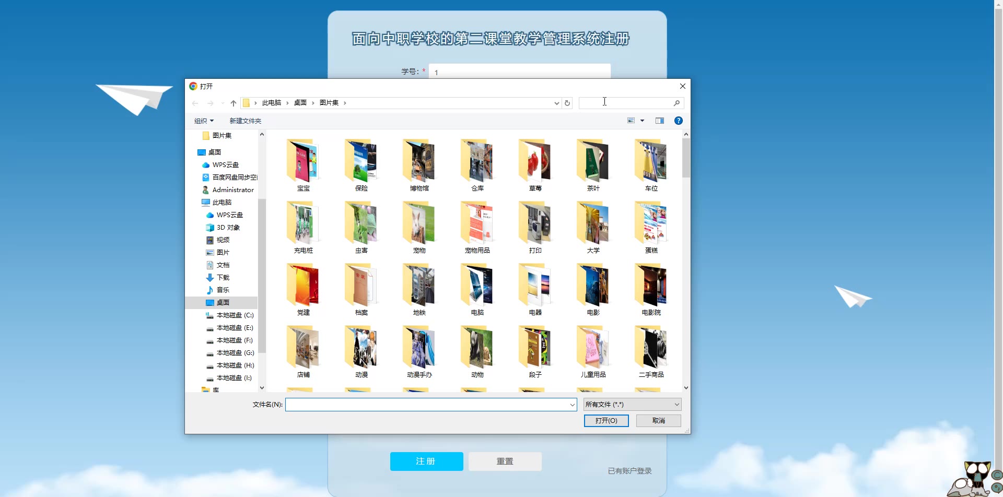Follow the 已有账户登录 link
The width and height of the screenshot is (1003, 497).
(x=630, y=471)
